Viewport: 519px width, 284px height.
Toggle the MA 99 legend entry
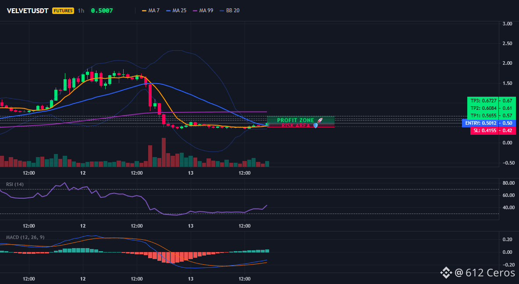point(203,11)
